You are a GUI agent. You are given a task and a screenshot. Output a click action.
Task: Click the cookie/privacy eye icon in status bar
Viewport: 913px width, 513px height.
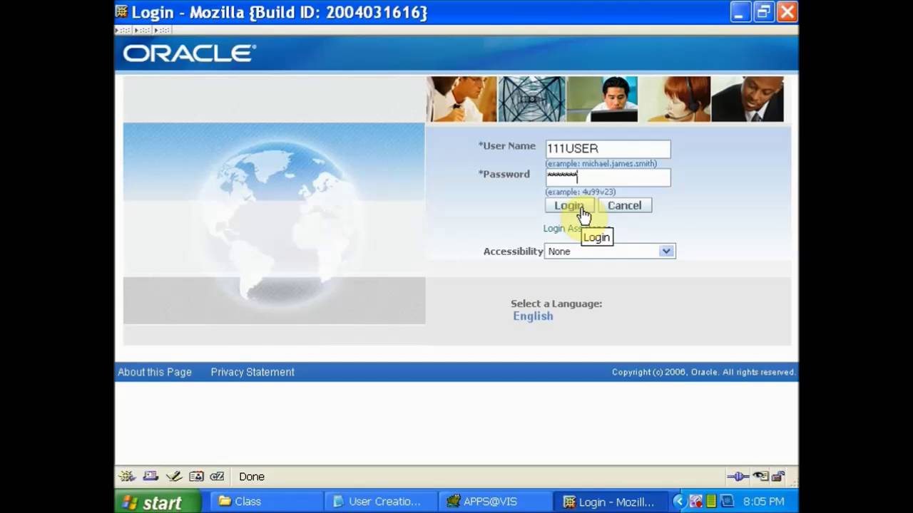point(761,477)
